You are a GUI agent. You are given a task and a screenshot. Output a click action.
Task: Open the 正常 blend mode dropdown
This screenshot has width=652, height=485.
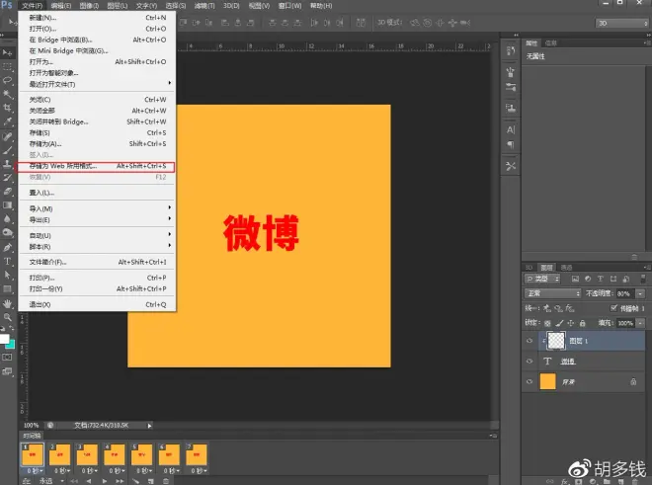pyautogui.click(x=552, y=293)
